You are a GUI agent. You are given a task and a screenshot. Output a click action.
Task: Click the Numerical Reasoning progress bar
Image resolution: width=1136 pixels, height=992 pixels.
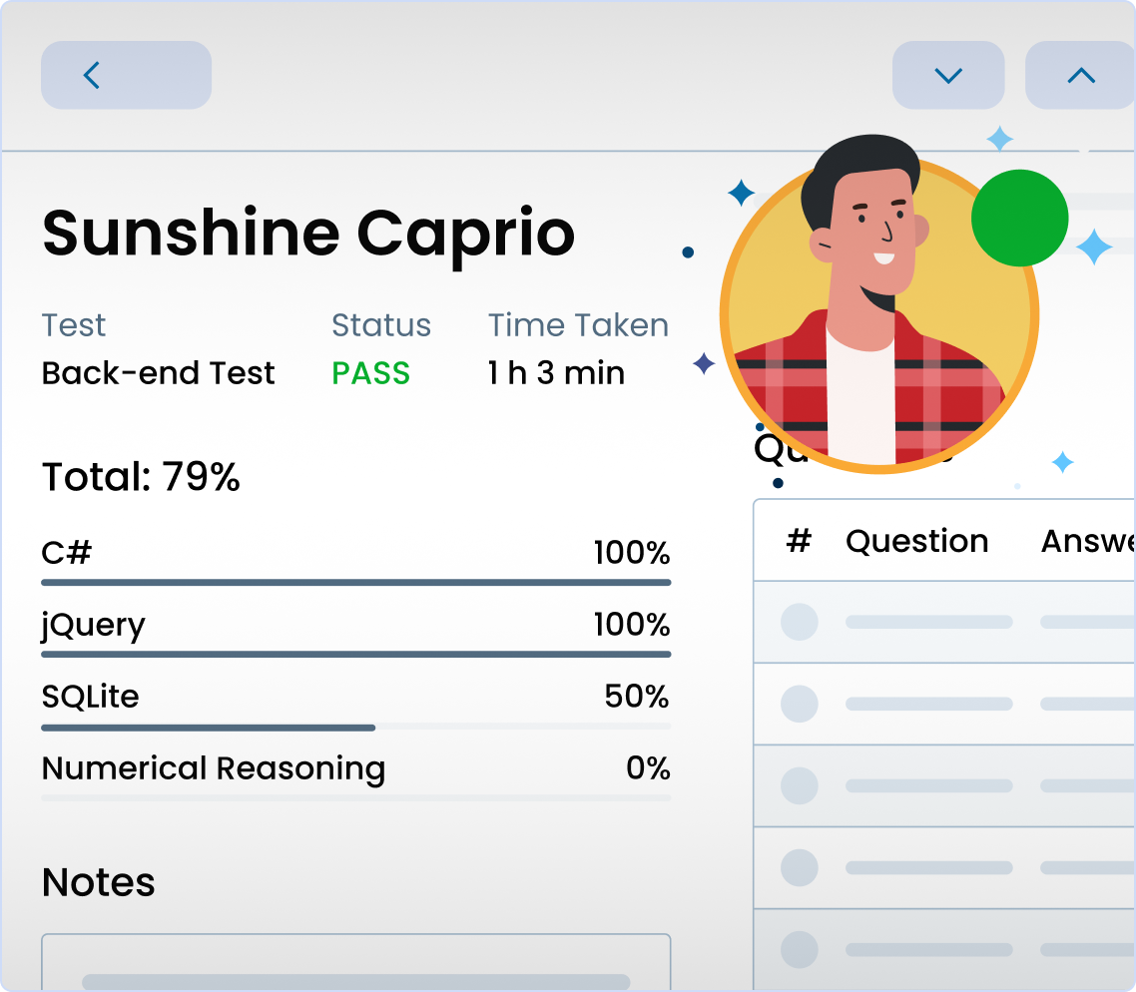tap(355, 798)
